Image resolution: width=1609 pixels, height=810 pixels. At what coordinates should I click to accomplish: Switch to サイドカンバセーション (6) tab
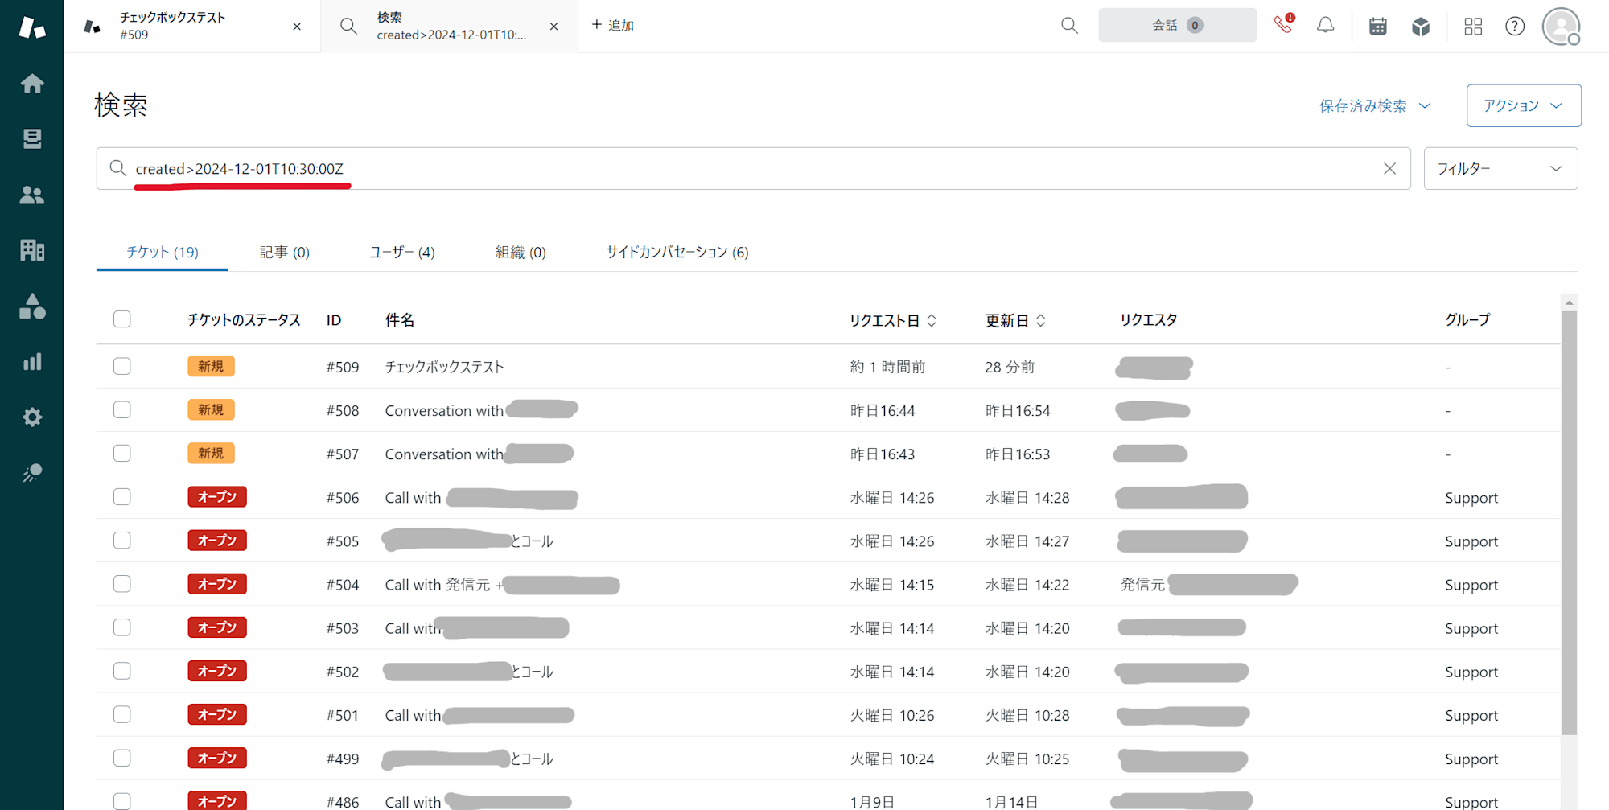677,252
